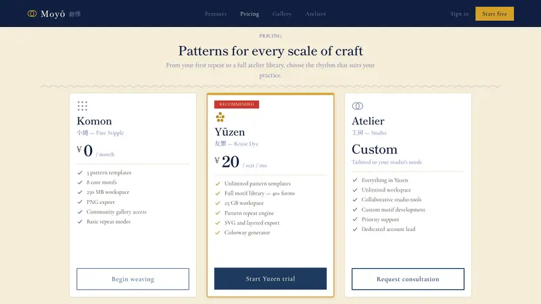
Task: Click 'Full motif library — 40+ forms' text
Action: (x=260, y=193)
